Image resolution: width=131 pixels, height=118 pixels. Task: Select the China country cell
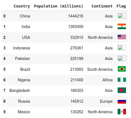pyautogui.click(x=25, y=16)
